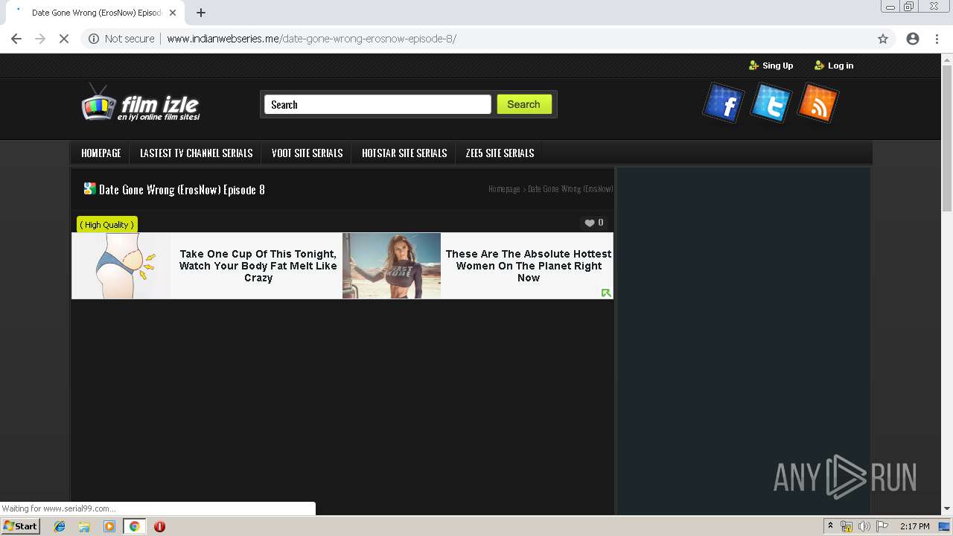Bookmark this page with the star icon
The height and width of the screenshot is (536, 953).
(883, 39)
